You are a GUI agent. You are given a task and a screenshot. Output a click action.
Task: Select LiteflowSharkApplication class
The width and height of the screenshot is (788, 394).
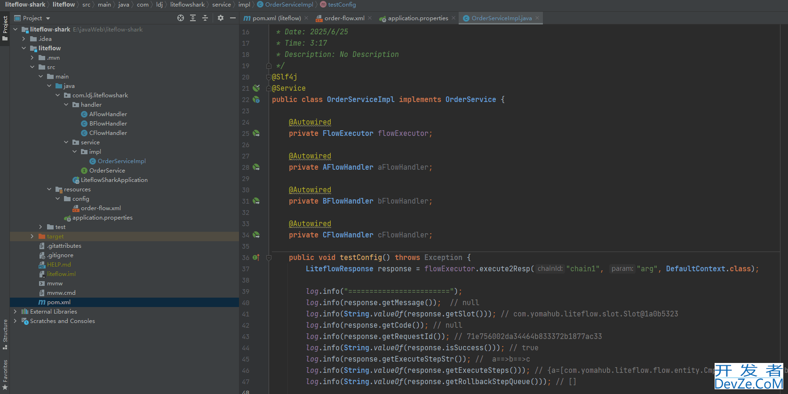pyautogui.click(x=114, y=180)
